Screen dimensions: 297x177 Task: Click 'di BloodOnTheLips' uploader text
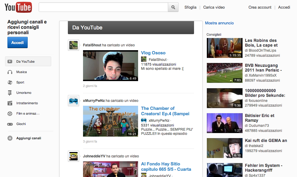[x=260, y=50]
